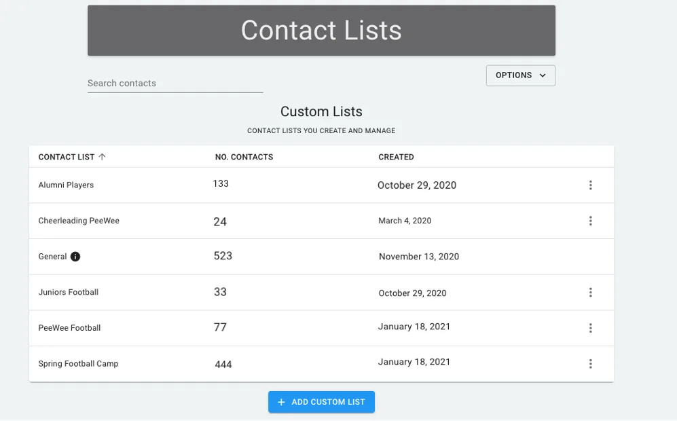Image resolution: width=677 pixels, height=421 pixels.
Task: Expand the Options dropdown
Action: (x=520, y=75)
